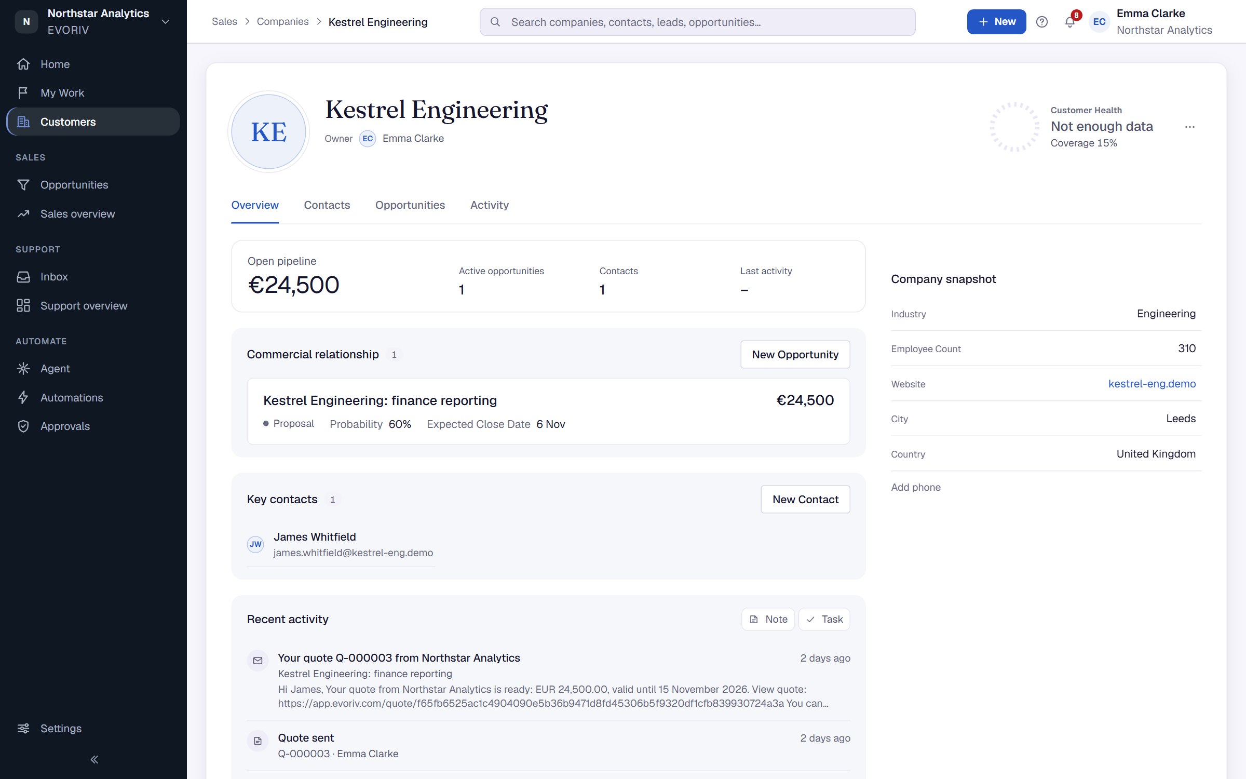
Task: Open the Your quote Q-000003 email activity
Action: [x=548, y=680]
